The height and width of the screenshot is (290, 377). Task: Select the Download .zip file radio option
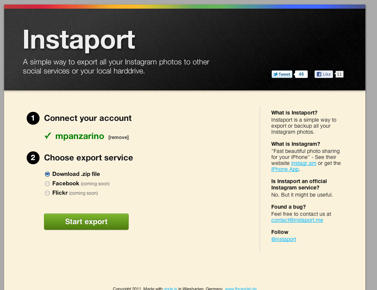pos(47,174)
